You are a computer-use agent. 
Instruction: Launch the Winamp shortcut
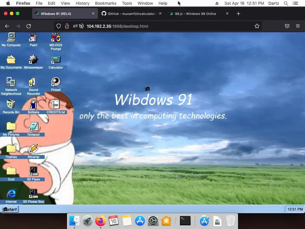pyautogui.click(x=33, y=151)
